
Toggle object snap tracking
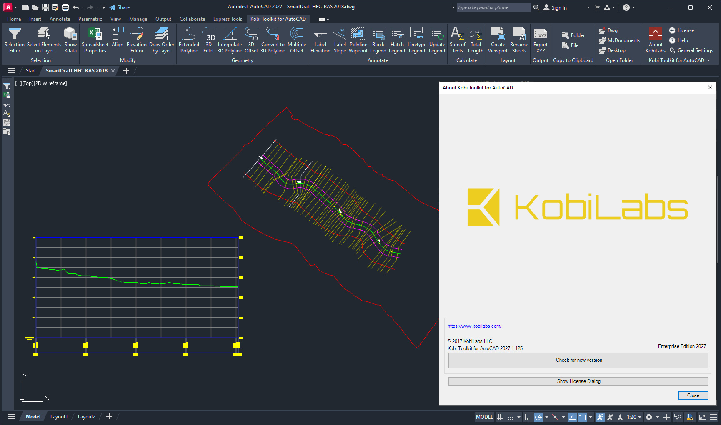572,417
